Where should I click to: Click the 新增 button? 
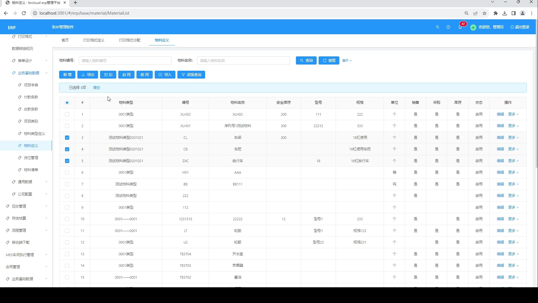pos(67,75)
